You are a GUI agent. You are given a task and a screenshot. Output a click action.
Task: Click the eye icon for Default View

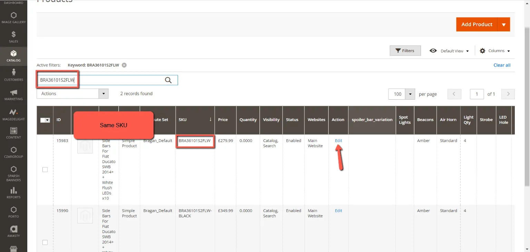coord(433,51)
